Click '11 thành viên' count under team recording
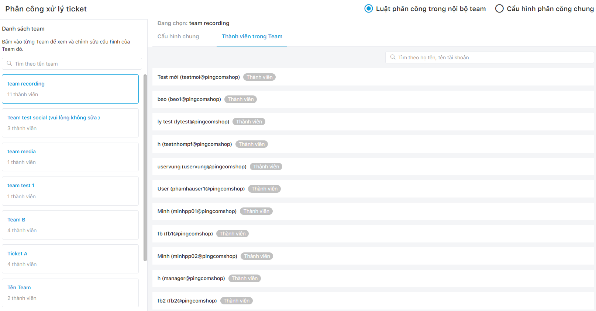 [23, 94]
